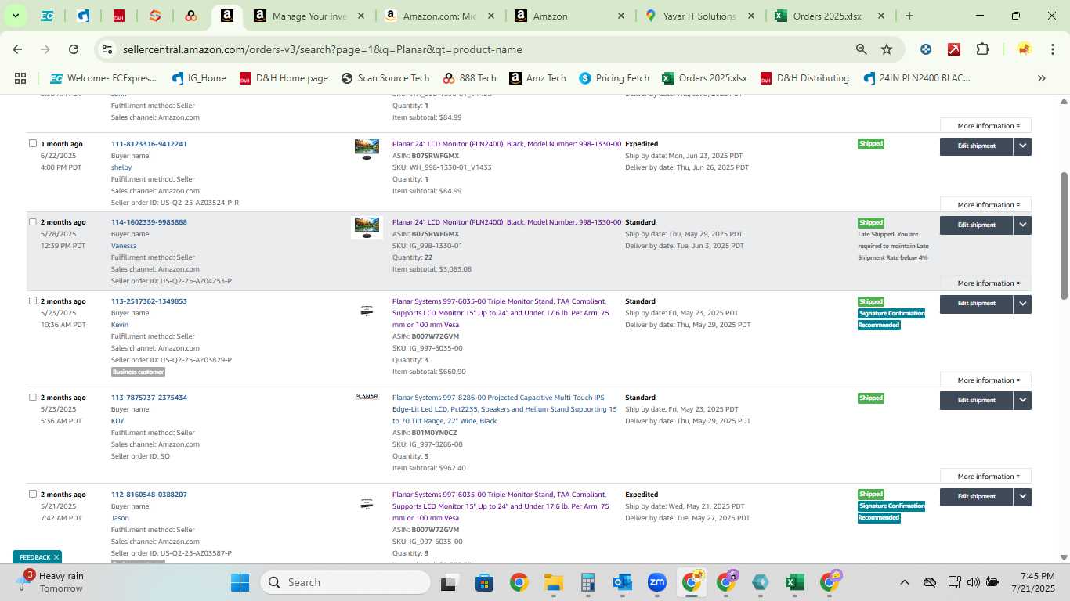Open the bookmark apps grid icon
The image size is (1070, 601).
(x=20, y=78)
